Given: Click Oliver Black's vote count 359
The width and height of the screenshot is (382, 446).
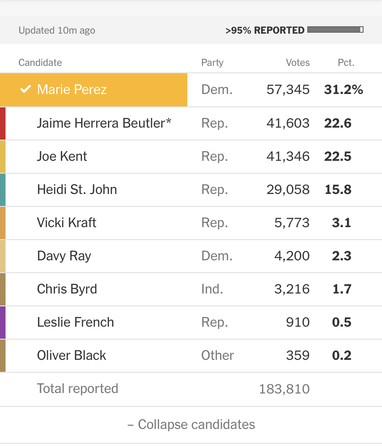Looking at the screenshot, I should pyautogui.click(x=298, y=356).
